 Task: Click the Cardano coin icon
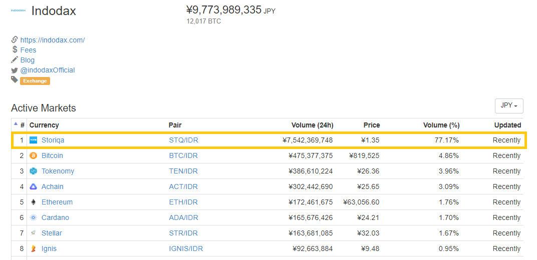[34, 217]
